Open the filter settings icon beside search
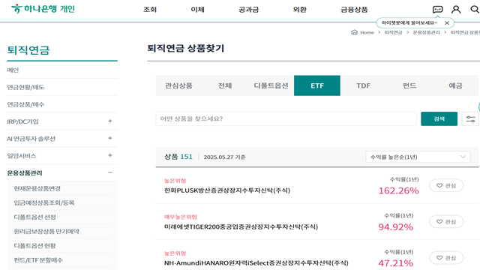 (x=470, y=118)
